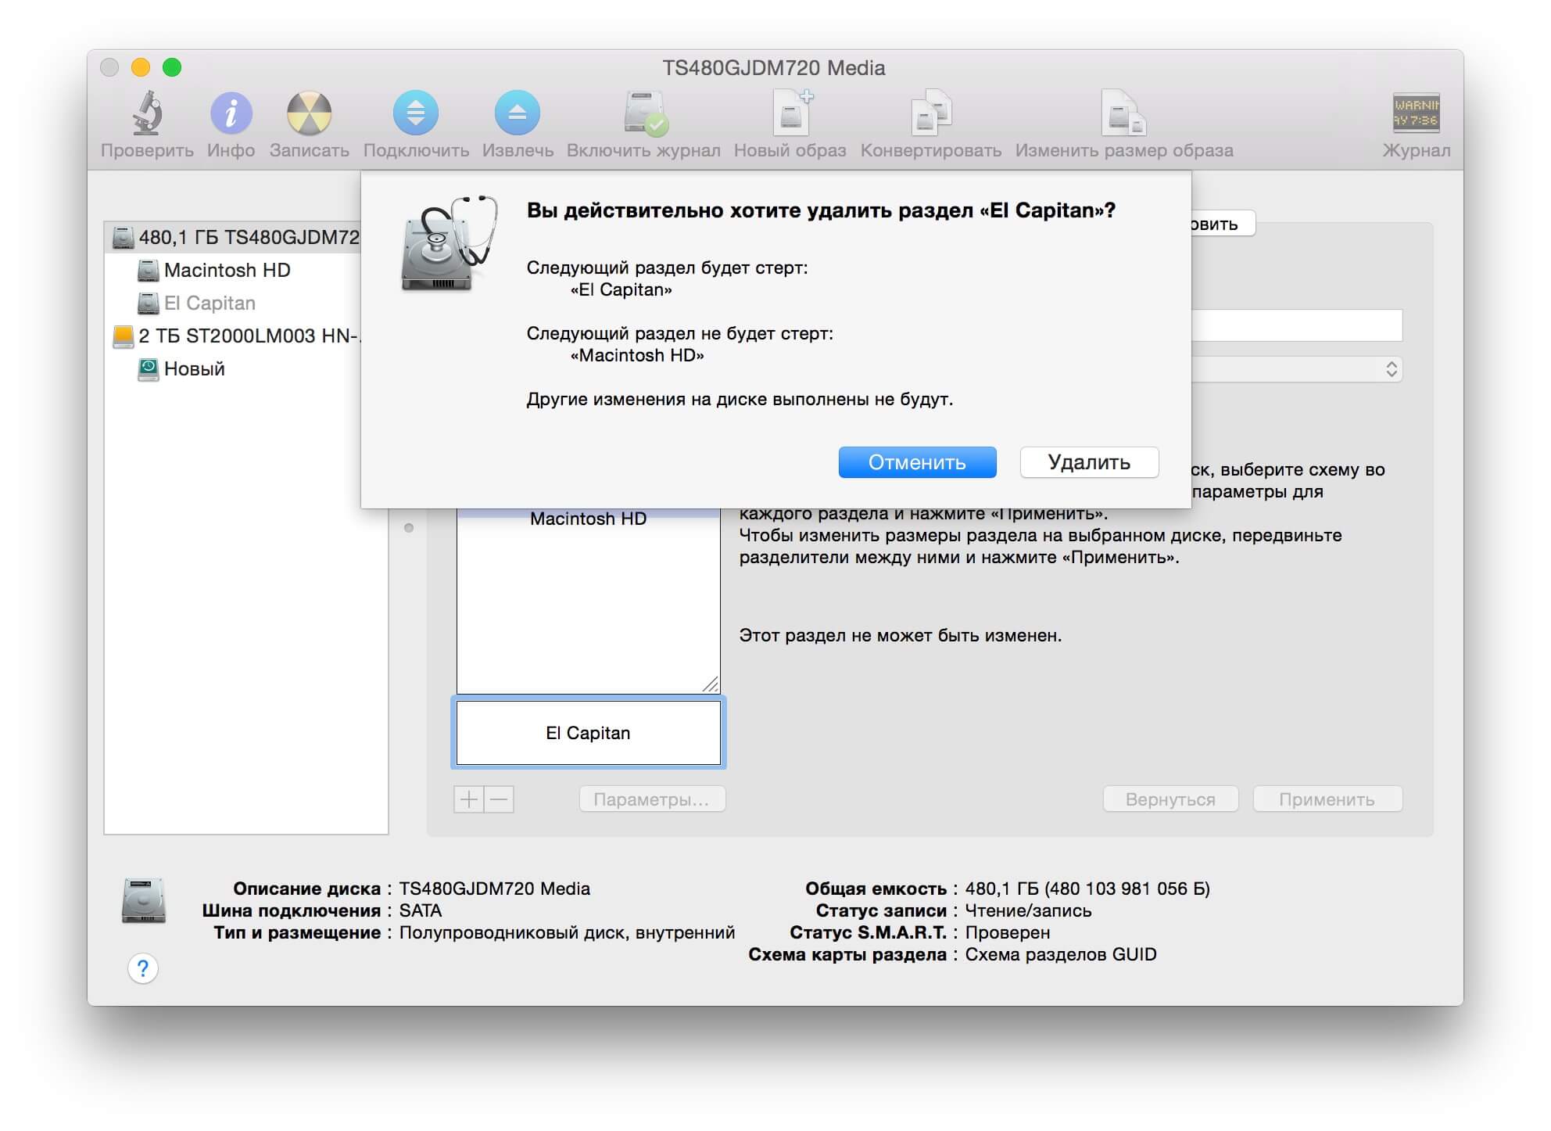
Task: Click the Полупроводниковый диск, внутренний value
Action: click(567, 932)
